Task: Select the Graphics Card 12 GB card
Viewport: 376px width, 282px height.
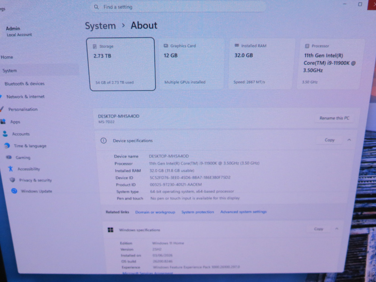Action: tap(192, 64)
